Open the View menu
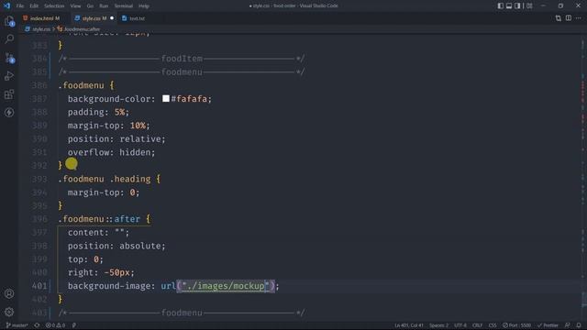The width and height of the screenshot is (587, 330). pos(75,6)
